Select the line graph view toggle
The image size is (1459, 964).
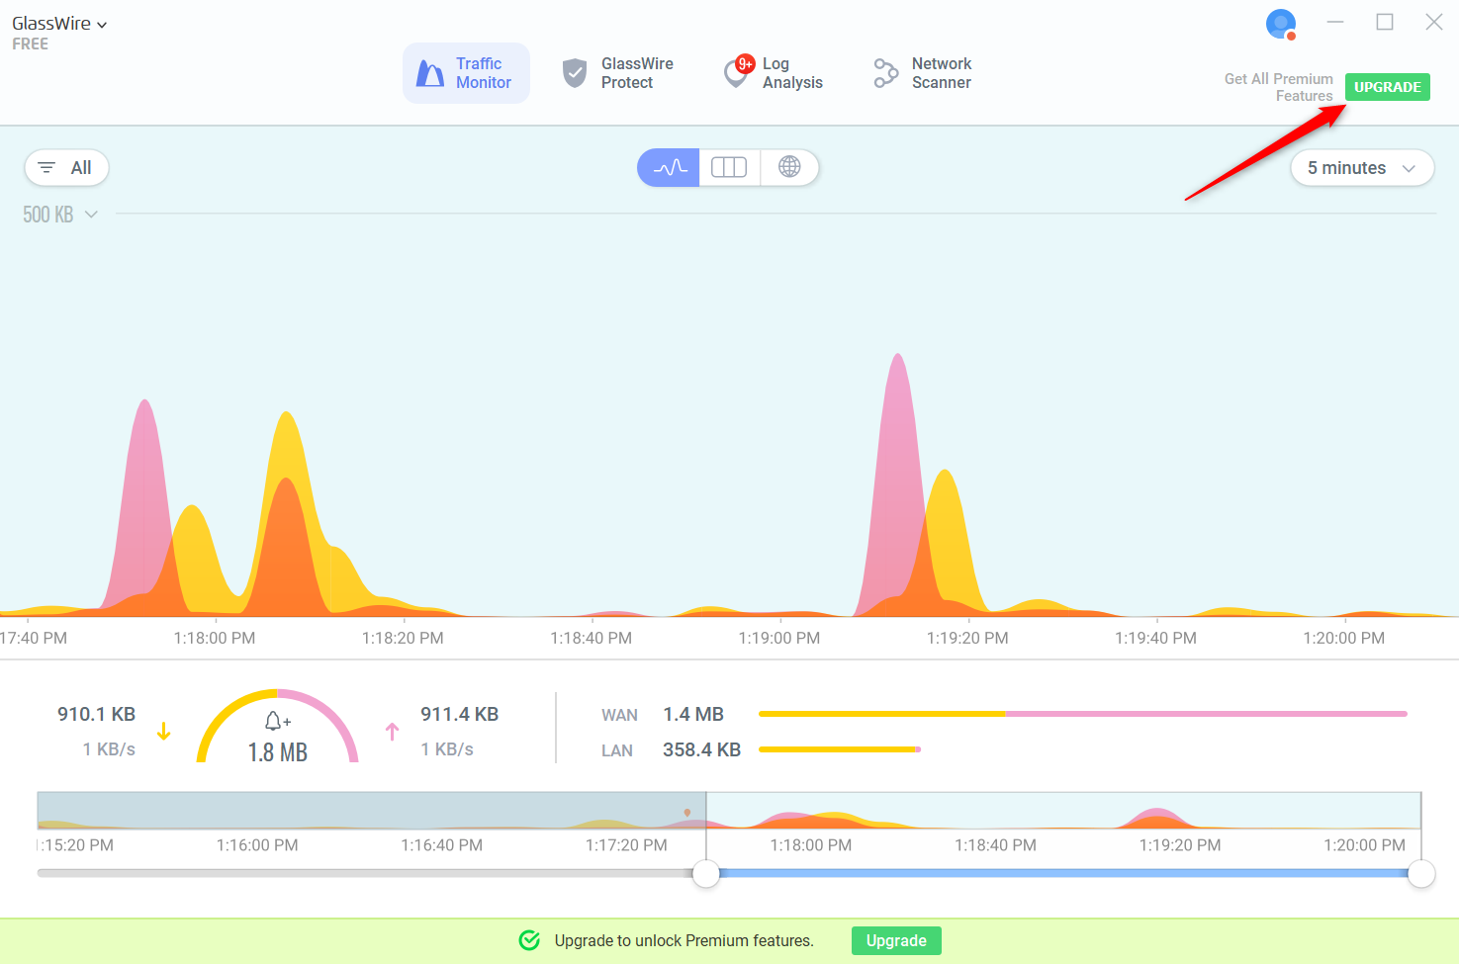pyautogui.click(x=669, y=168)
